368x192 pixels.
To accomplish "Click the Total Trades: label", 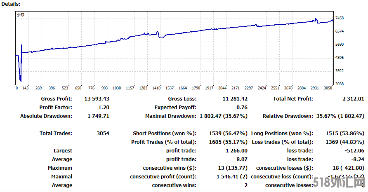I will pyautogui.click(x=56, y=133).
